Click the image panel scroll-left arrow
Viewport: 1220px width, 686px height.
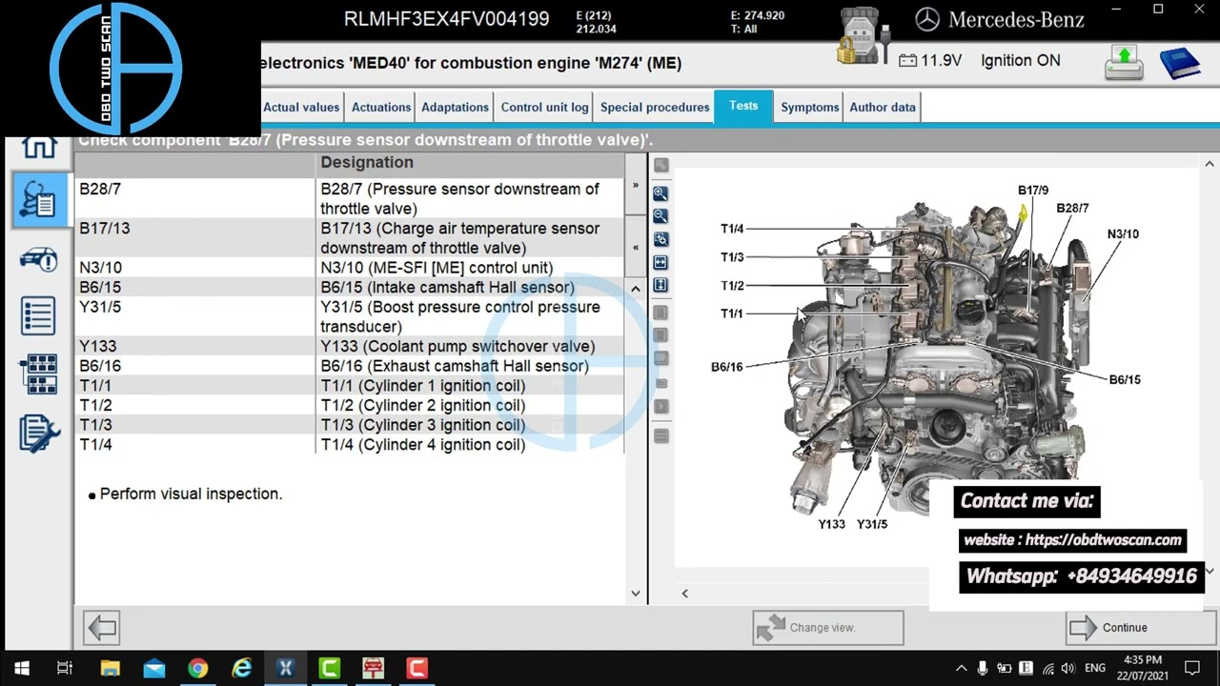pyautogui.click(x=684, y=594)
